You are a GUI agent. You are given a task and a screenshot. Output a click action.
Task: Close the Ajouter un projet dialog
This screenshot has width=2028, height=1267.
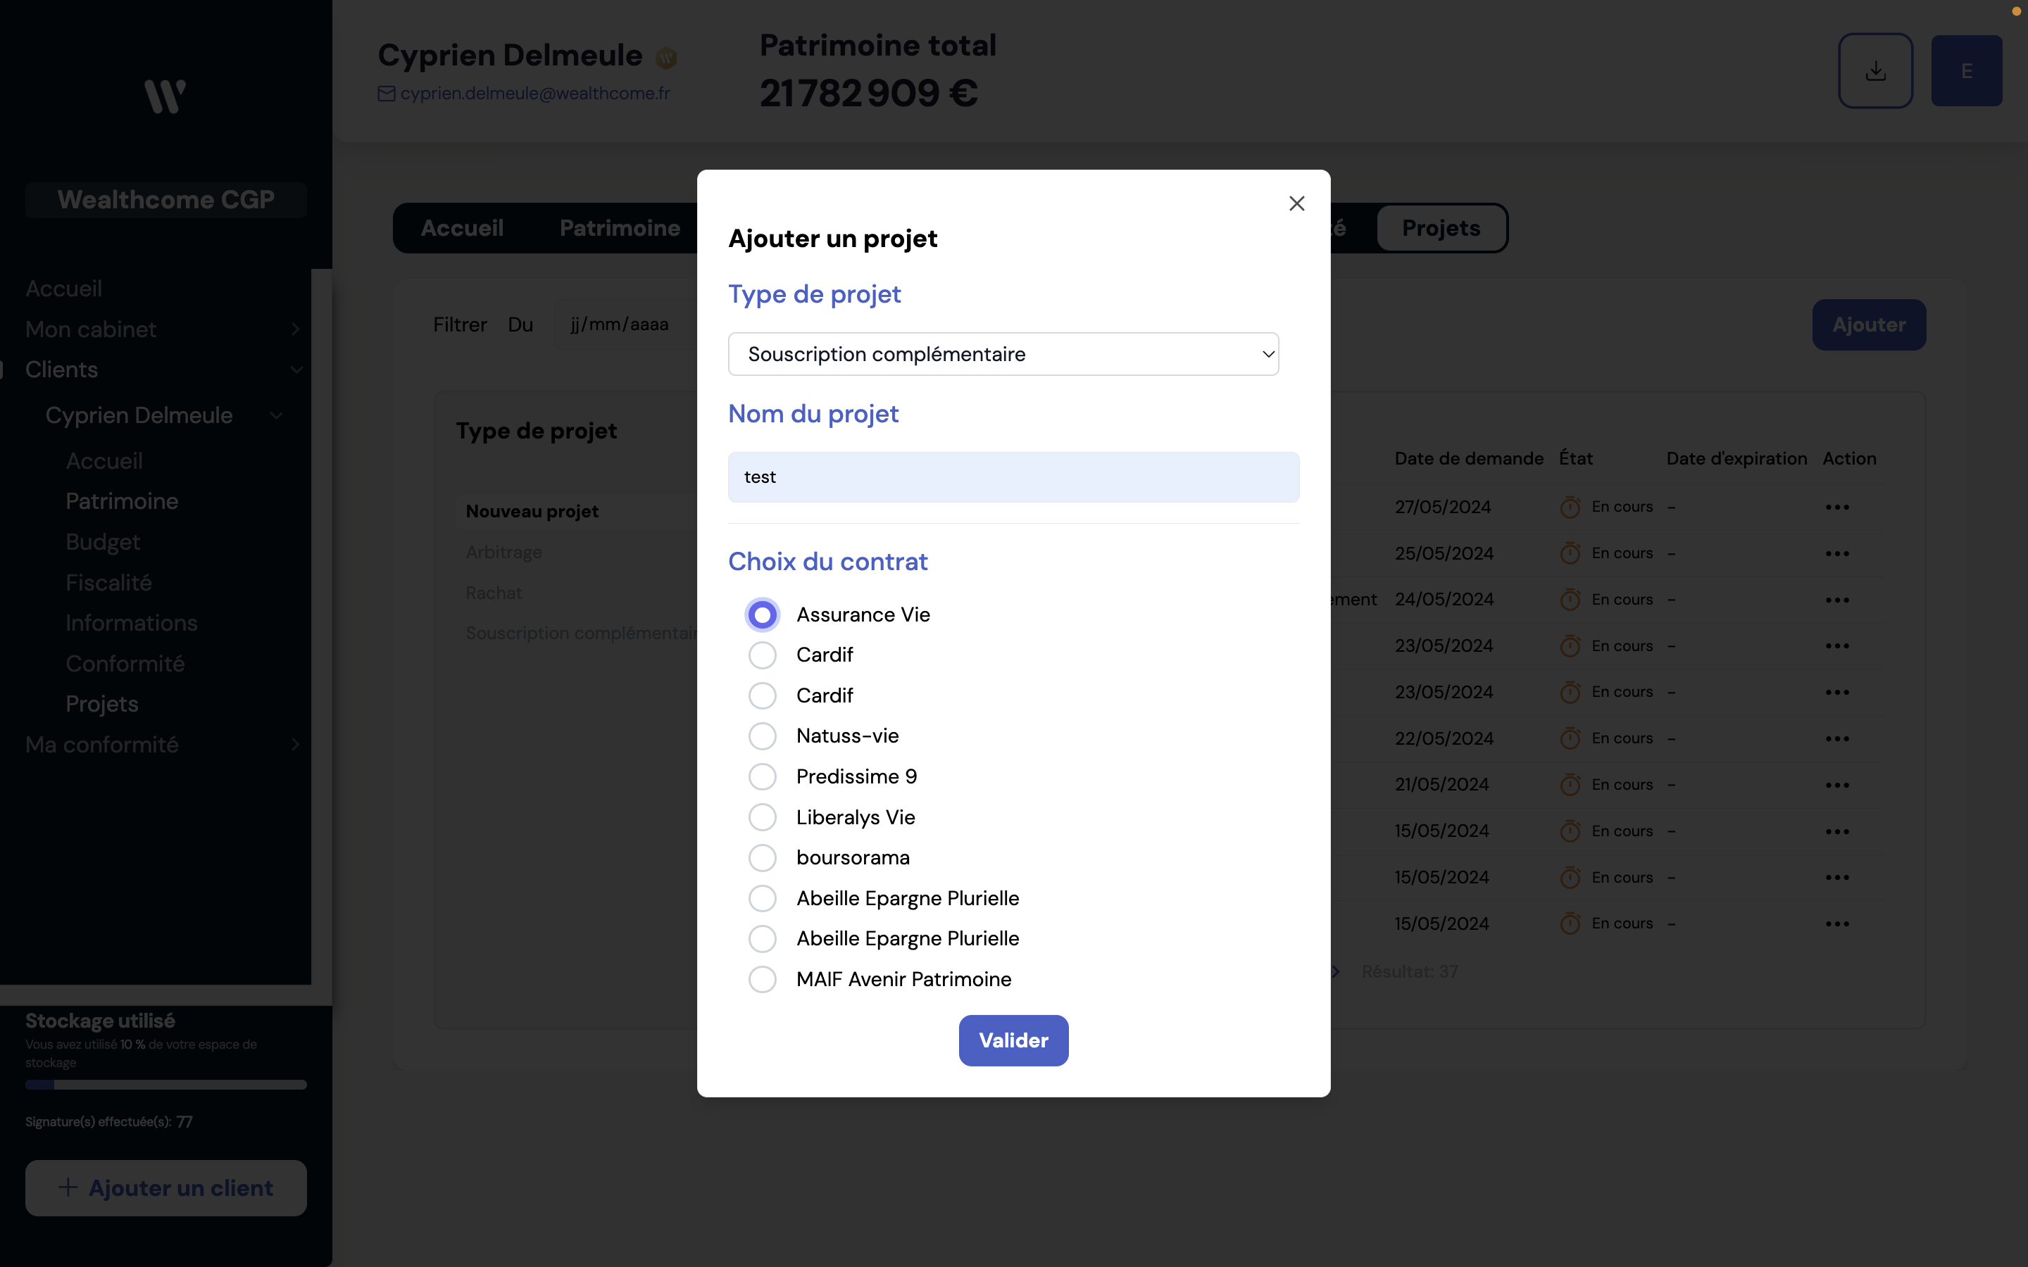[x=1296, y=203]
